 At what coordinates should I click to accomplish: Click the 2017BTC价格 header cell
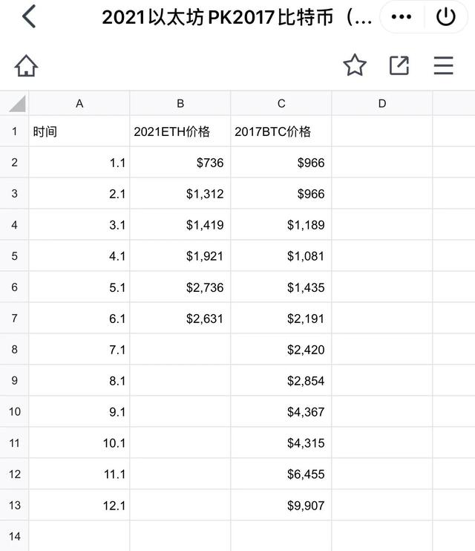[281, 131]
